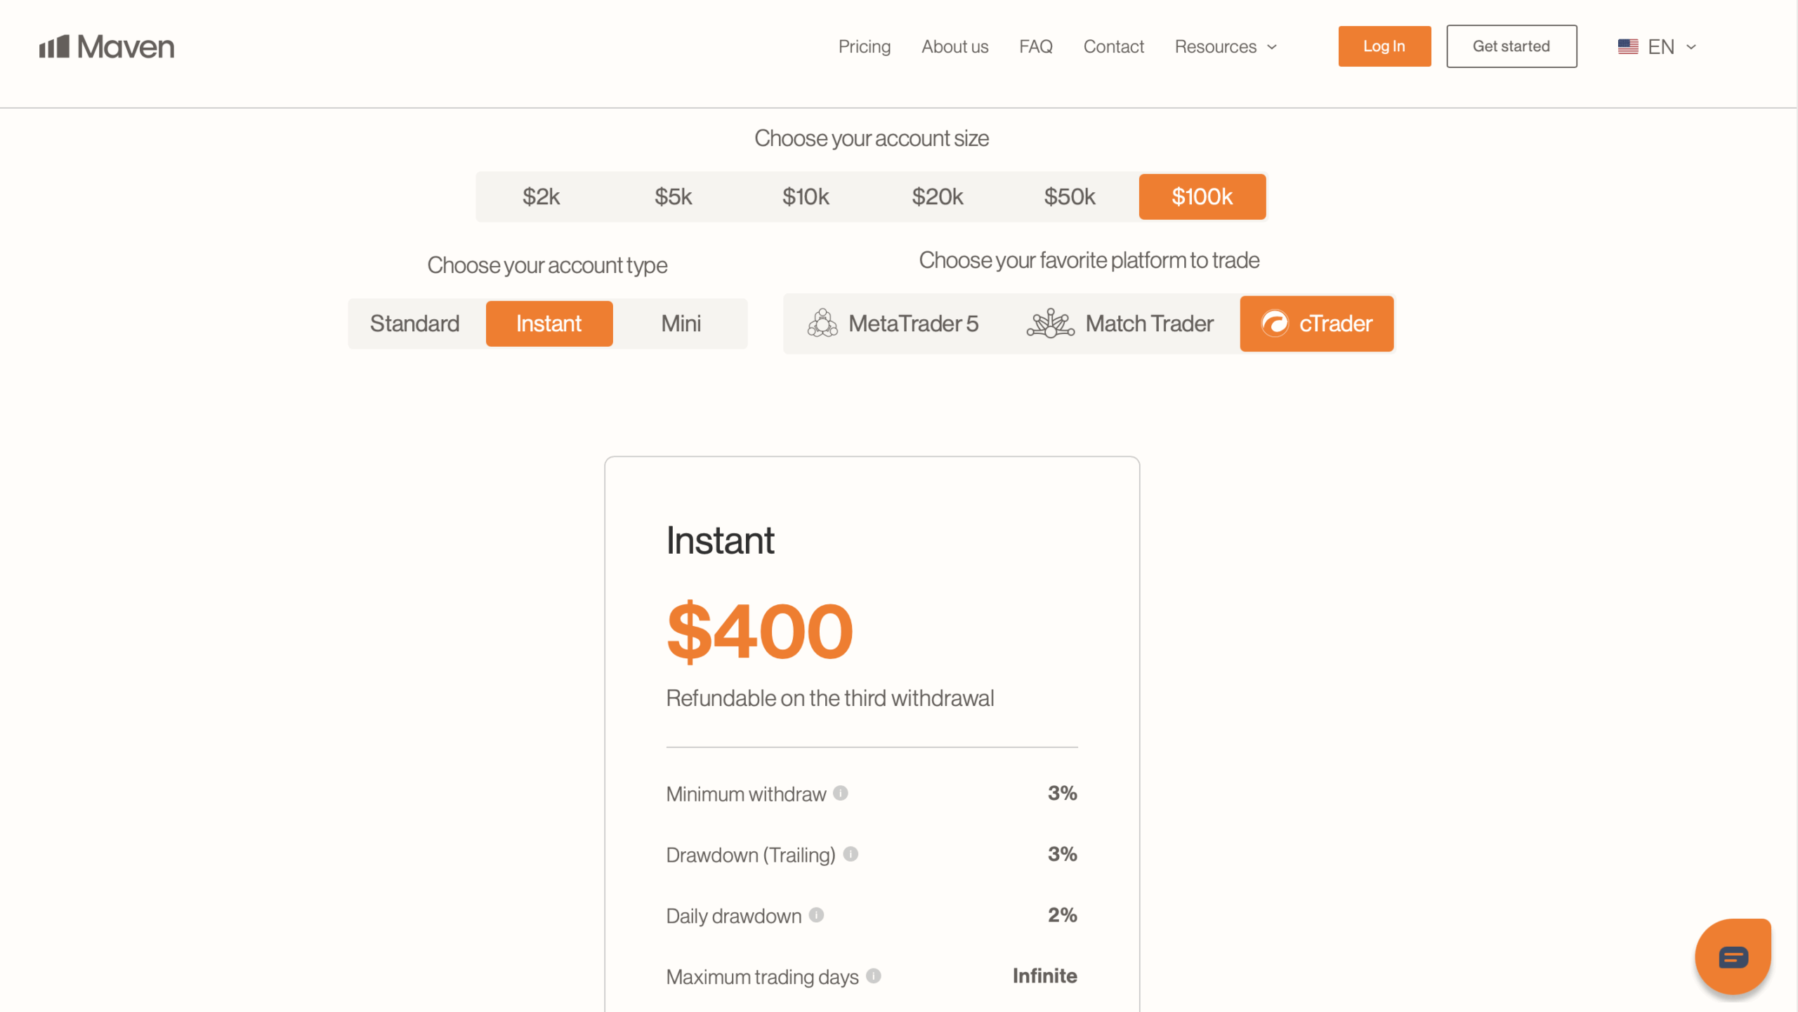
Task: Navigate to the FAQ page
Action: click(x=1036, y=46)
